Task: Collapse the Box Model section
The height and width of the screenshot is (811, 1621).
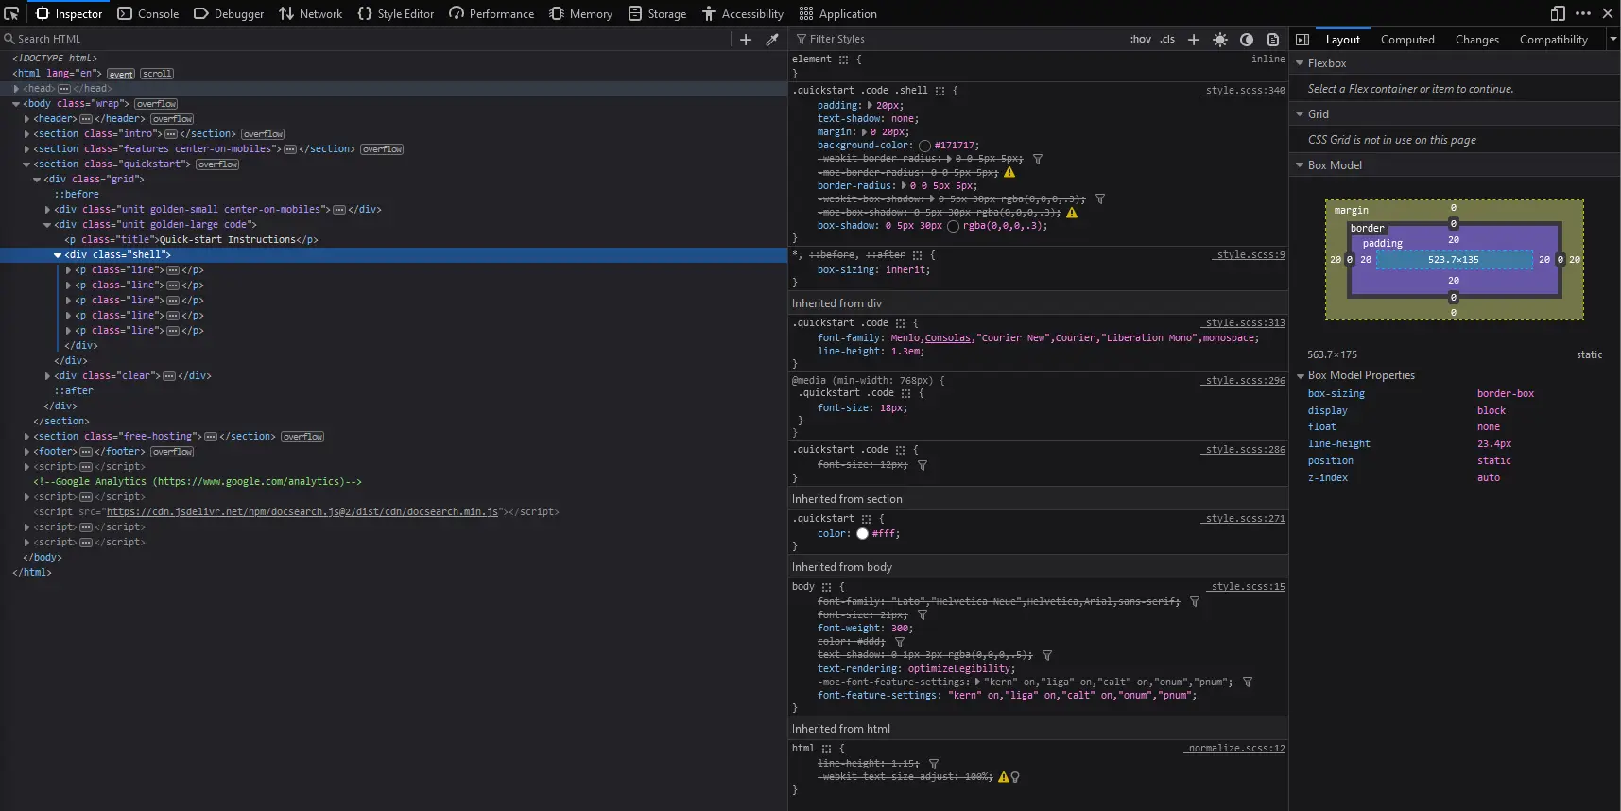Action: point(1300,165)
